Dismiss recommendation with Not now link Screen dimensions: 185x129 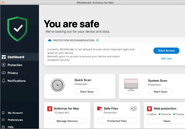pyautogui.click(x=166, y=59)
